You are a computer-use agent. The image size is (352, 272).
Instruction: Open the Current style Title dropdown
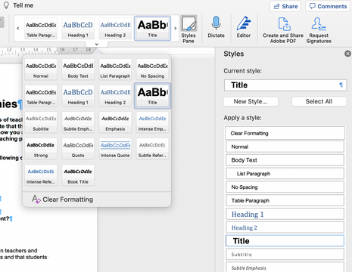(285, 85)
